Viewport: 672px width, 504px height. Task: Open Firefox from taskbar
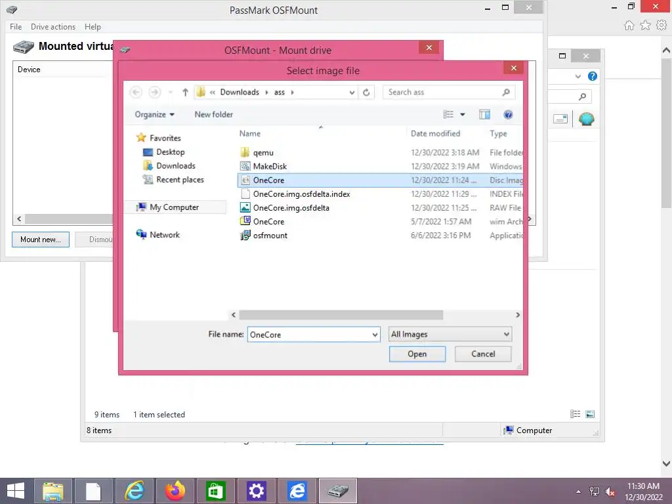pyautogui.click(x=175, y=491)
